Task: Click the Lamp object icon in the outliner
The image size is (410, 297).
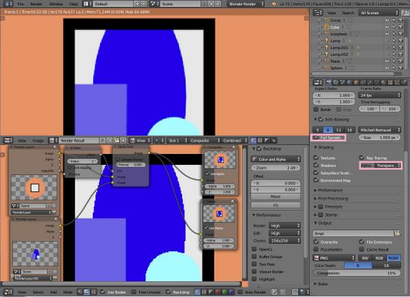Action: [x=327, y=40]
